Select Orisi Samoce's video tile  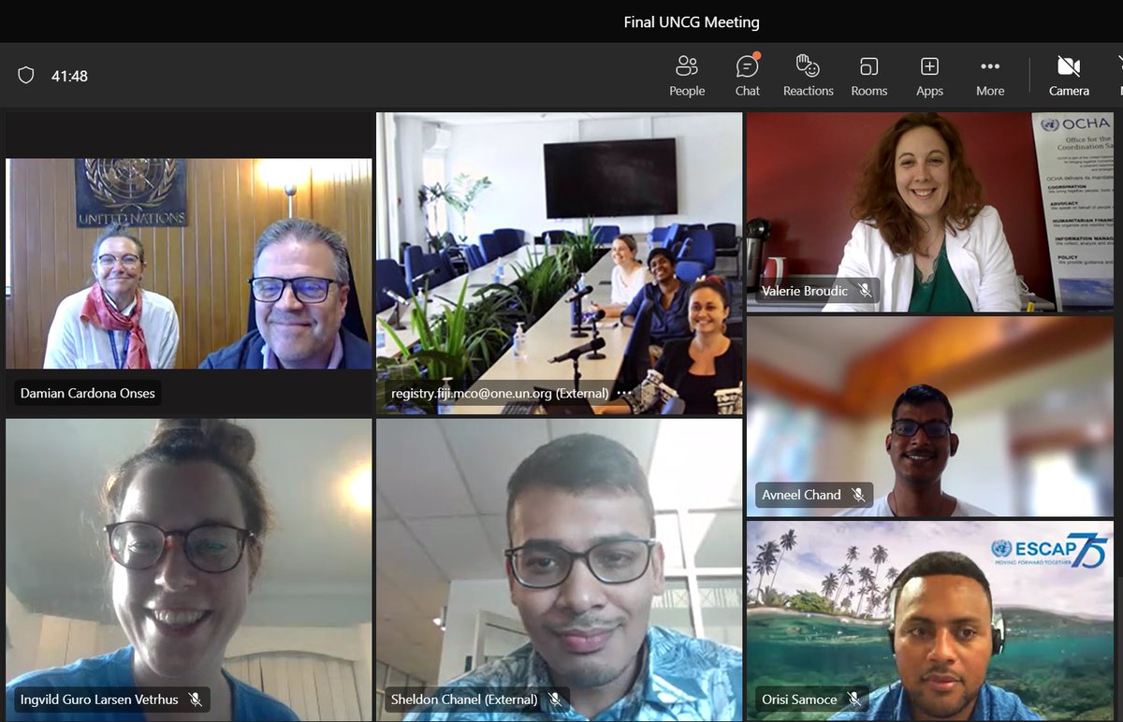coord(930,621)
